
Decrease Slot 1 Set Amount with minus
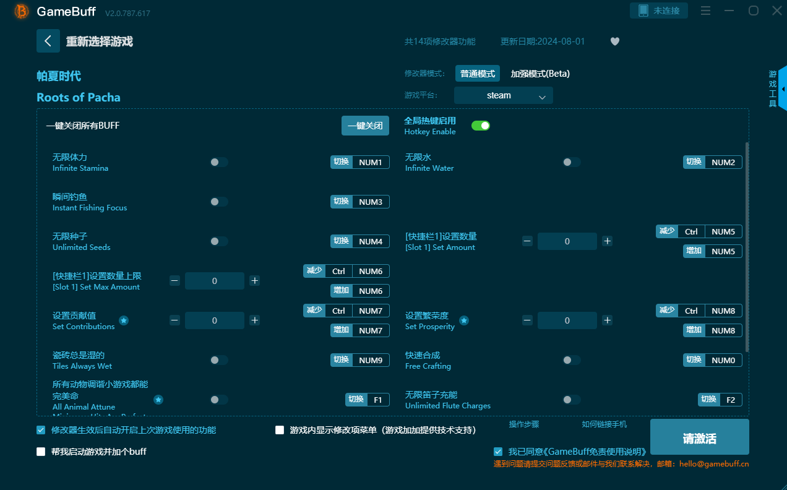(x=527, y=241)
